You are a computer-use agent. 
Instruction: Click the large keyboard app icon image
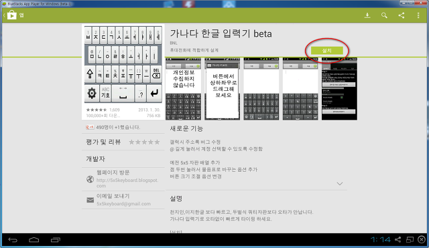point(123,64)
